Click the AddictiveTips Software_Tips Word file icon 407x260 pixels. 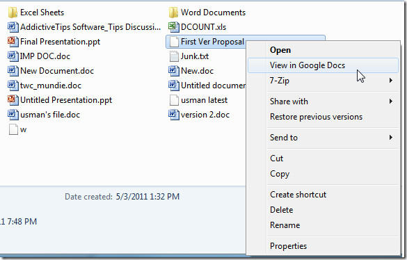pos(13,27)
